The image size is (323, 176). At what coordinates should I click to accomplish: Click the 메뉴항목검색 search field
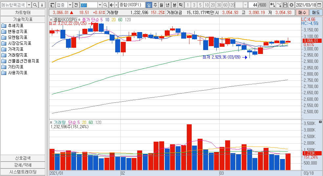(13, 5)
